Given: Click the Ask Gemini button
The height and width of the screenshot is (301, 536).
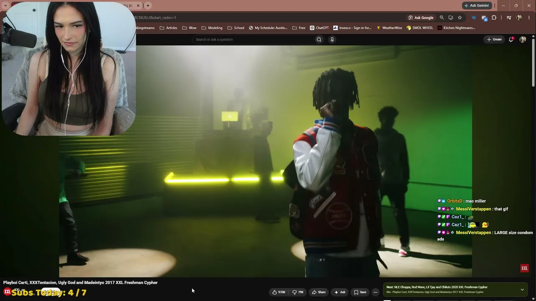Looking at the screenshot, I should [x=477, y=5].
